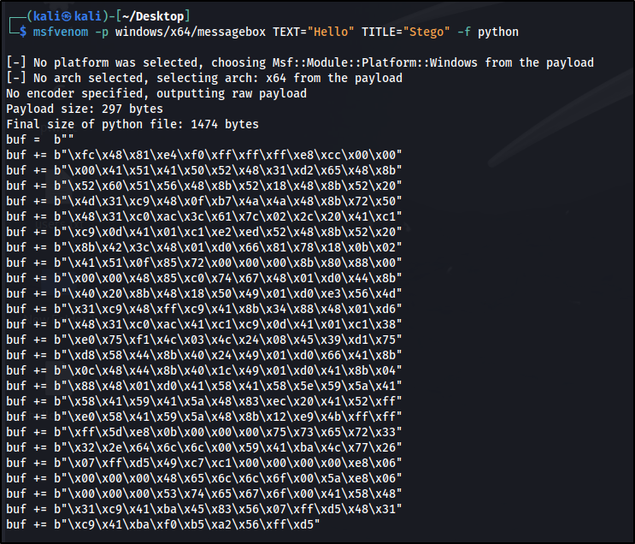
Task: Click the word python in command
Action: click(x=498, y=32)
